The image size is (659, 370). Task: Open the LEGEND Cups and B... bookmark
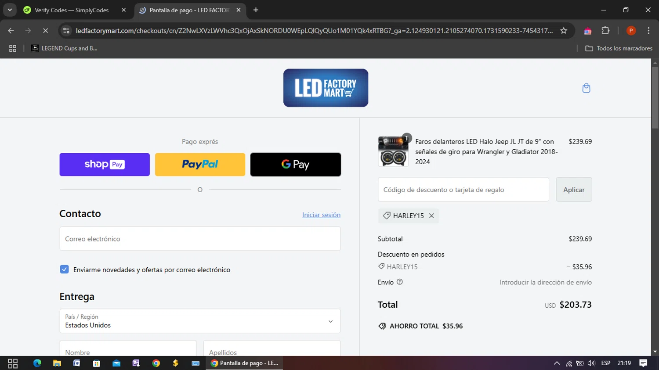64,48
